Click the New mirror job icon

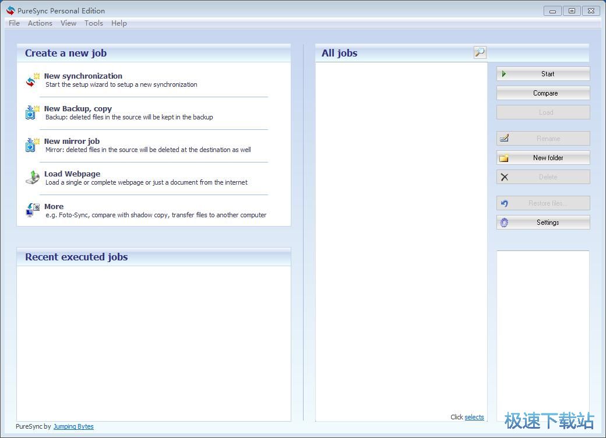pos(33,145)
